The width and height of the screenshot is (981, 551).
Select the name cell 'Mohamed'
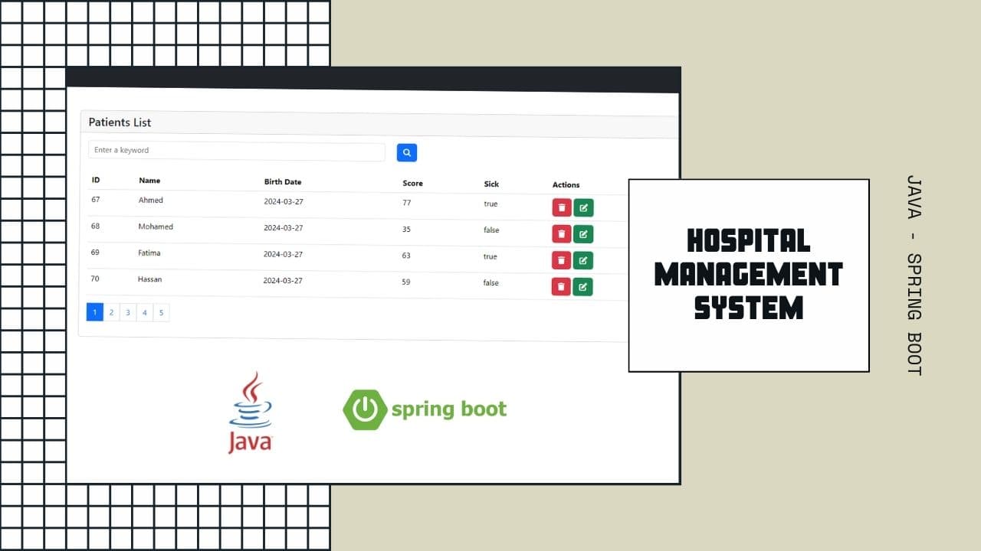tap(156, 227)
